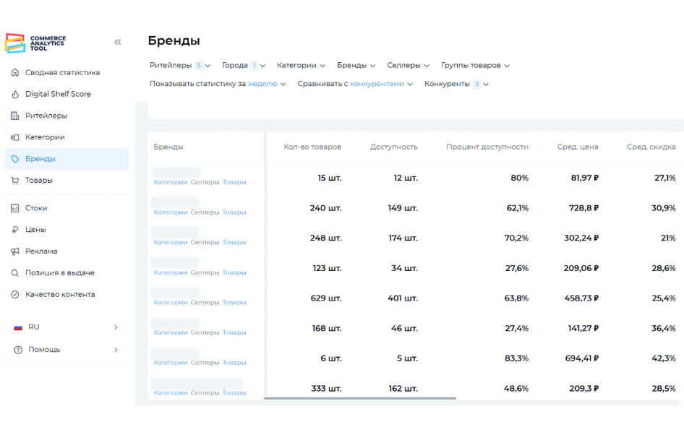Click the Russian flag icon
Screen dimensions: 684x422
(18, 327)
